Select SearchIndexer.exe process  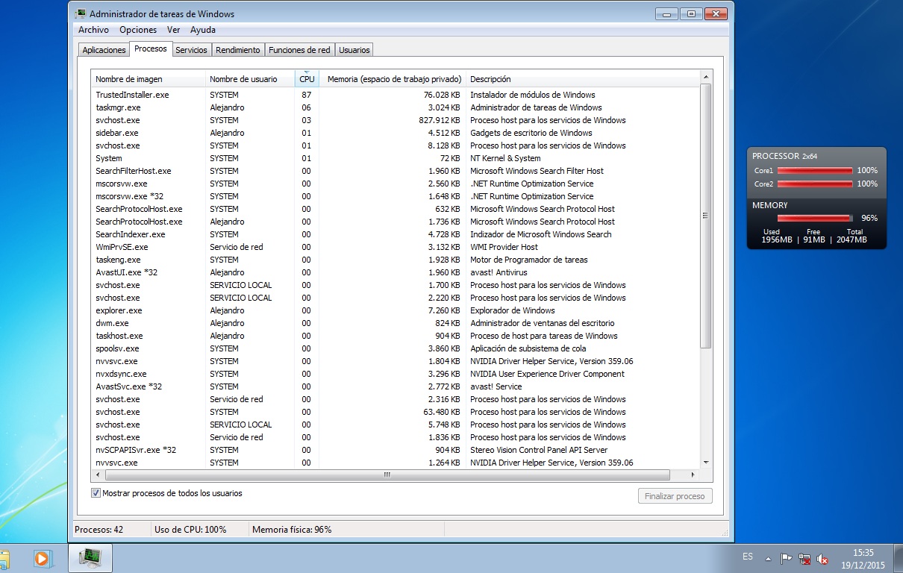[396, 234]
